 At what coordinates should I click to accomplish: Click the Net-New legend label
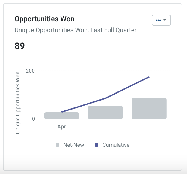(74, 145)
